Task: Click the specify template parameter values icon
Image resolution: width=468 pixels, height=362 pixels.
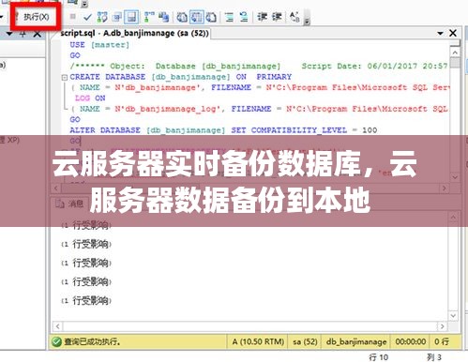Action: (294, 17)
